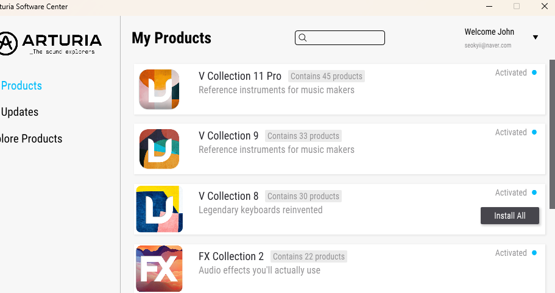555x293 pixels.
Task: Select the Products sidebar tab
Action: [x=21, y=86]
